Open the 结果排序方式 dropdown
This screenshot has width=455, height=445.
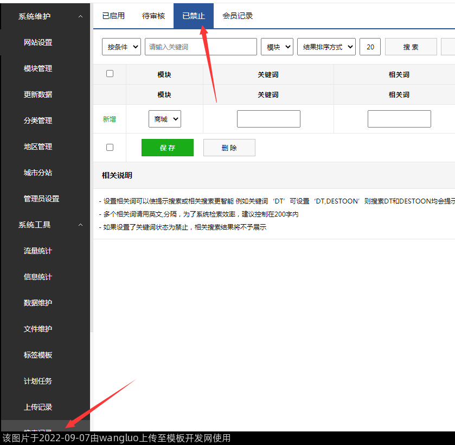[326, 47]
